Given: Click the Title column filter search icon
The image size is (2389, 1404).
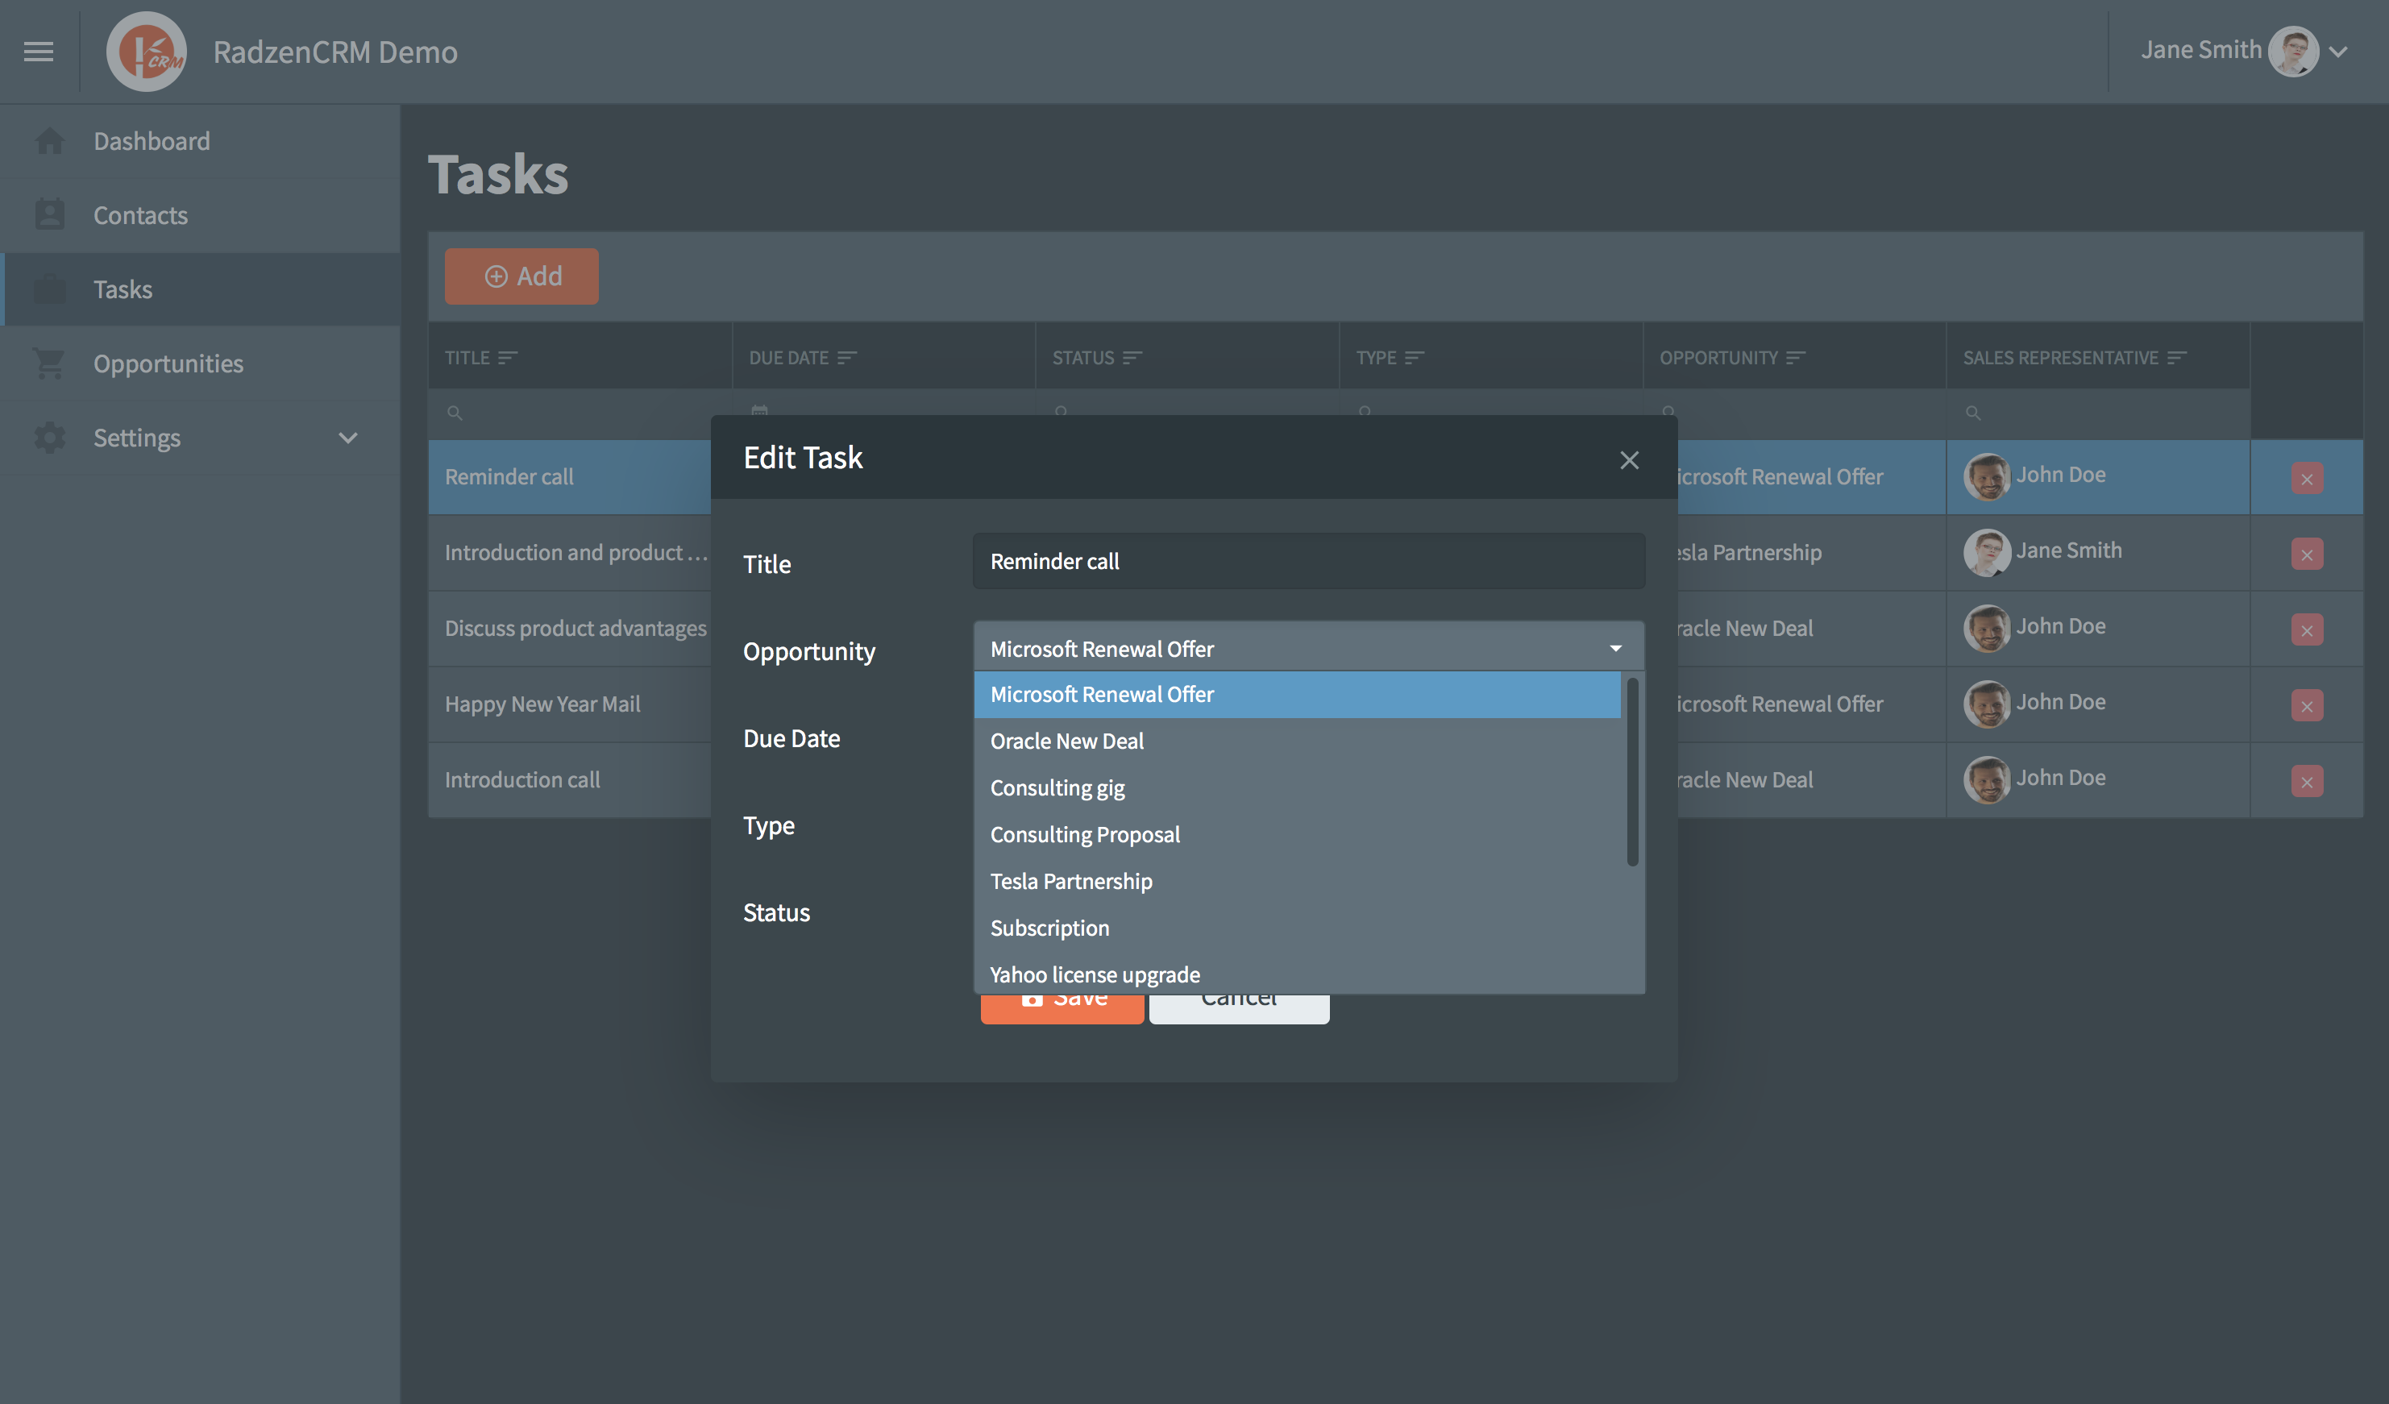Looking at the screenshot, I should (x=455, y=413).
